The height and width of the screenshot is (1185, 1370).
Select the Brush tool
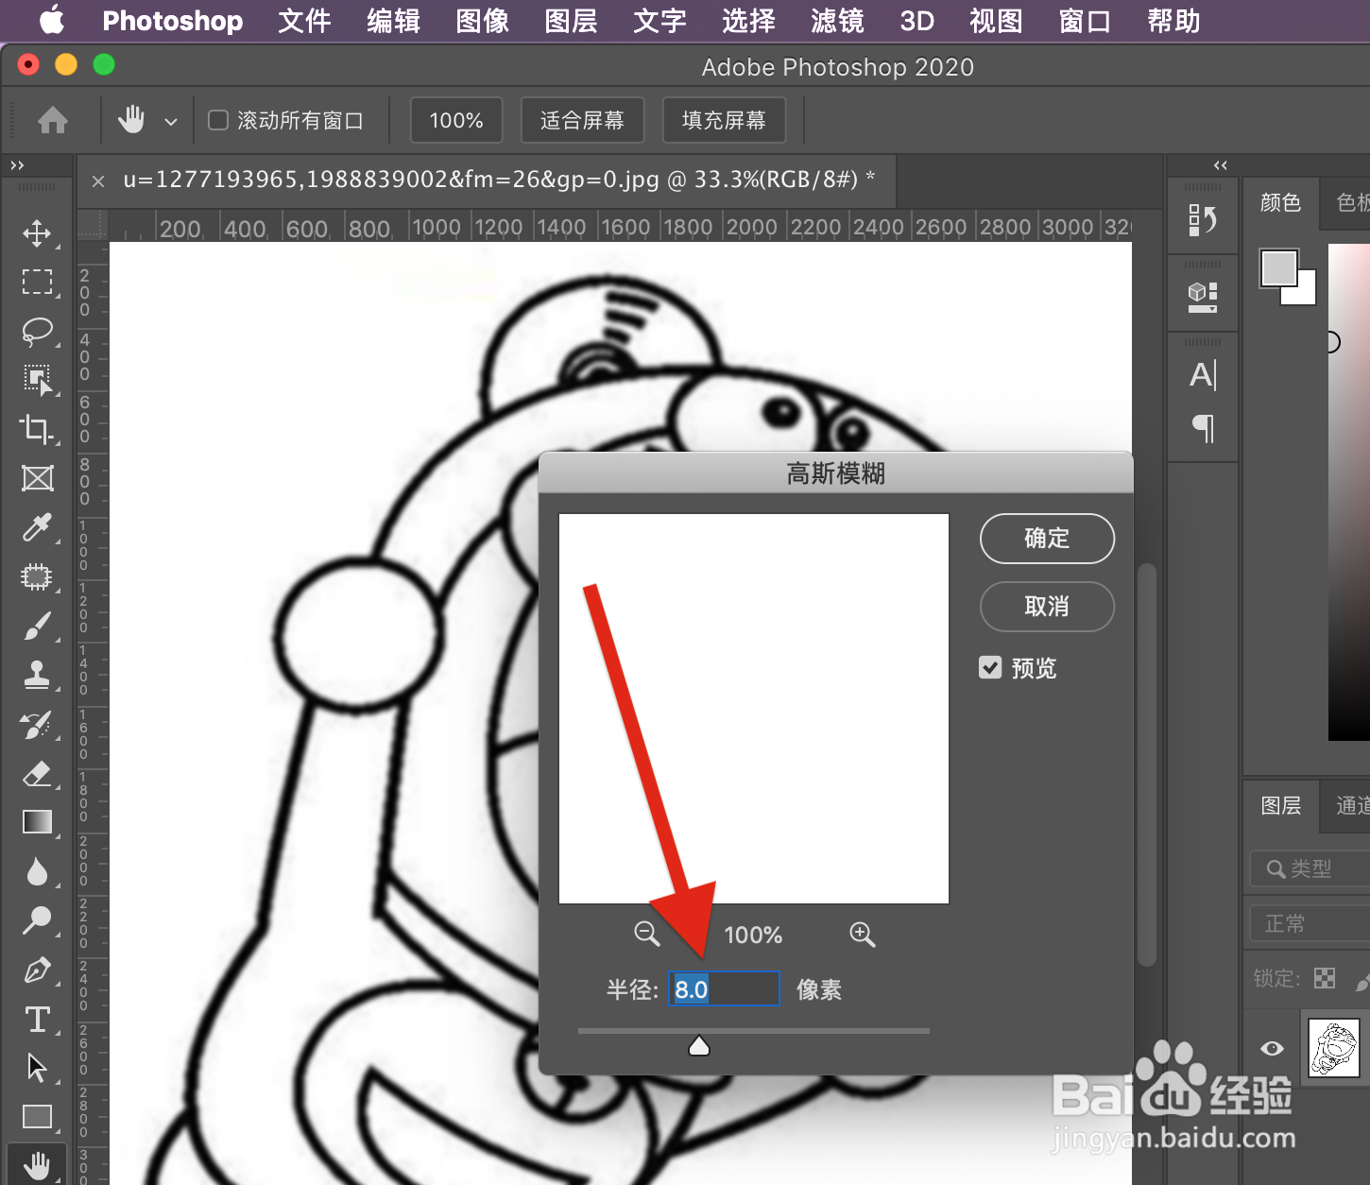[x=37, y=626]
